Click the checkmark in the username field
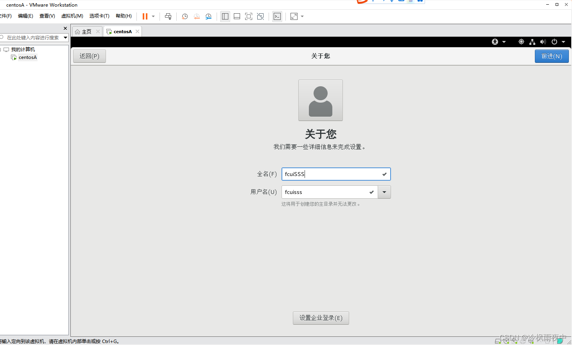The height and width of the screenshot is (345, 572). click(371, 192)
